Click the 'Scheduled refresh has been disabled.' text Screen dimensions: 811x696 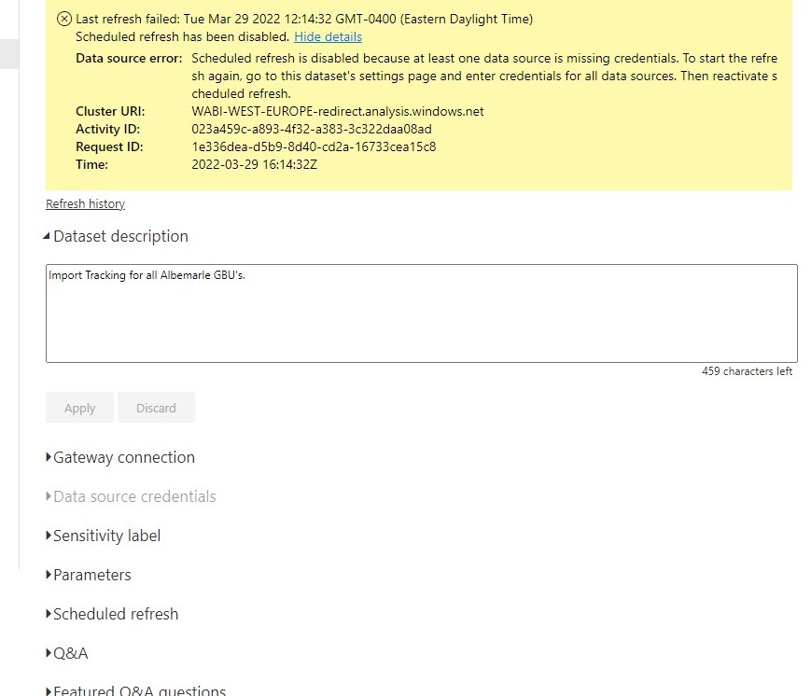[183, 36]
